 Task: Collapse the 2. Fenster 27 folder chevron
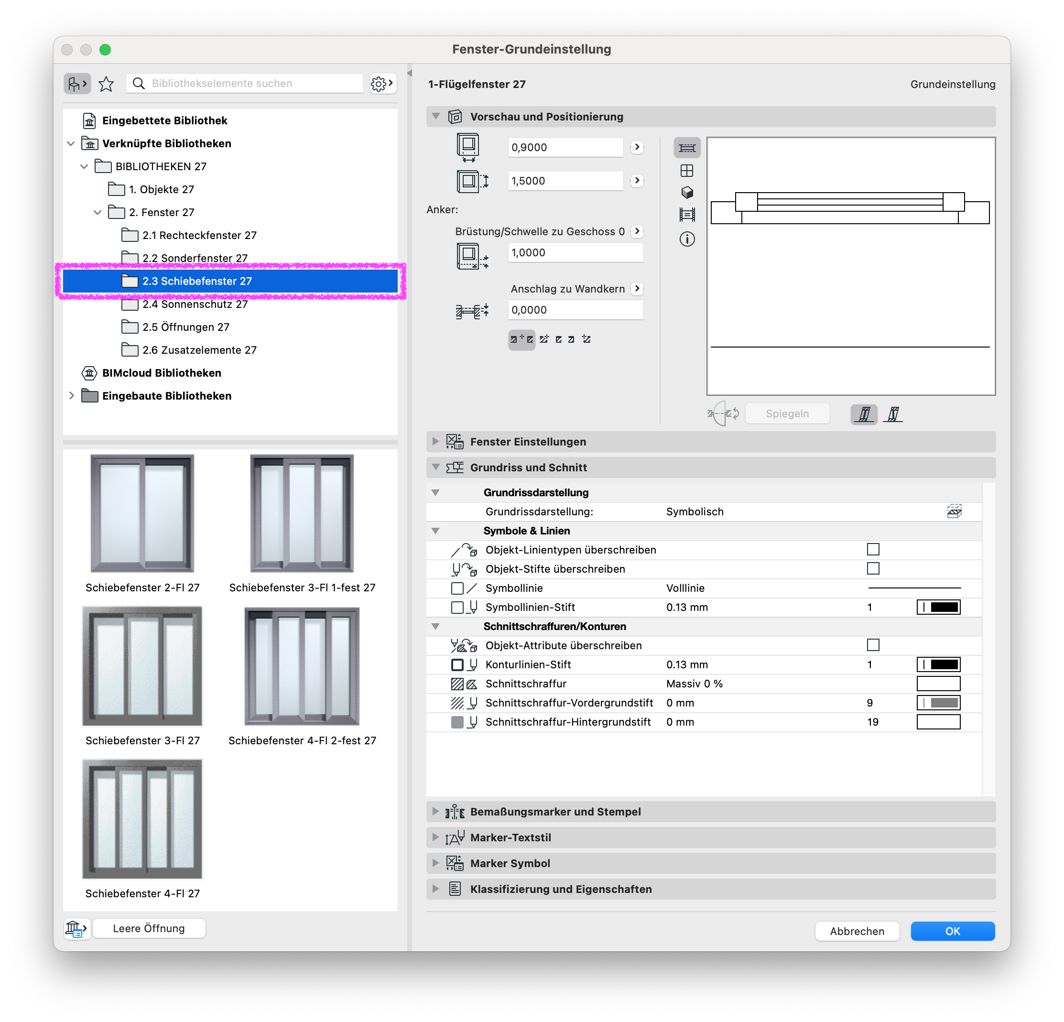tap(98, 212)
